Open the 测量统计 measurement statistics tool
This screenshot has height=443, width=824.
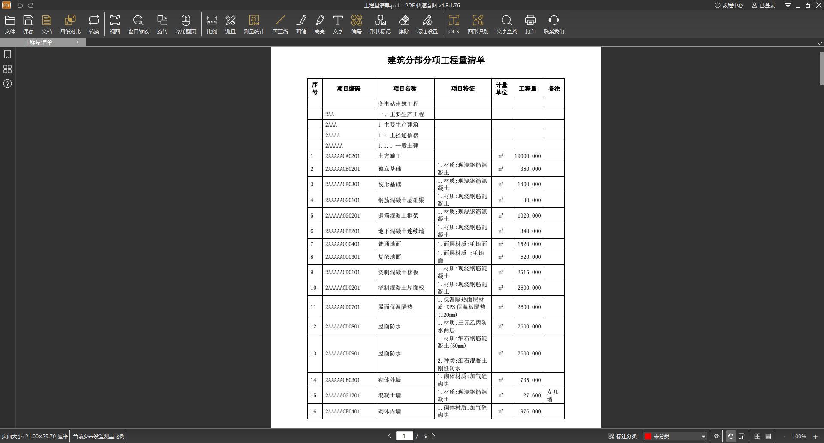pos(254,24)
